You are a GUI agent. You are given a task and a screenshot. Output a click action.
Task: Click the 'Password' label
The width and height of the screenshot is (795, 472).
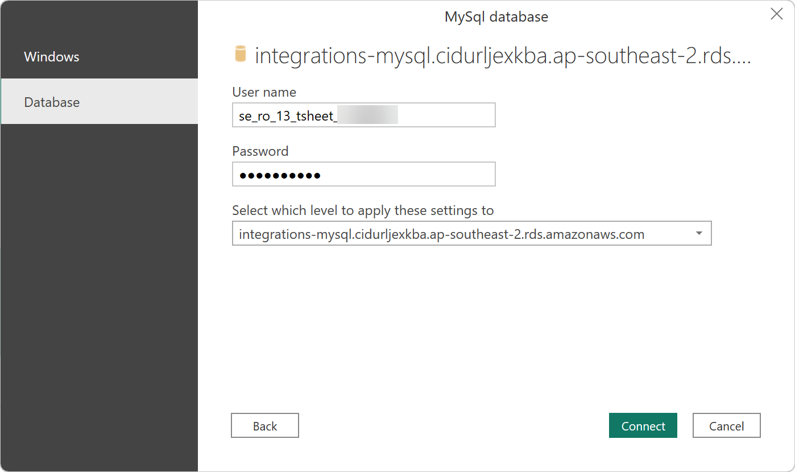click(260, 151)
